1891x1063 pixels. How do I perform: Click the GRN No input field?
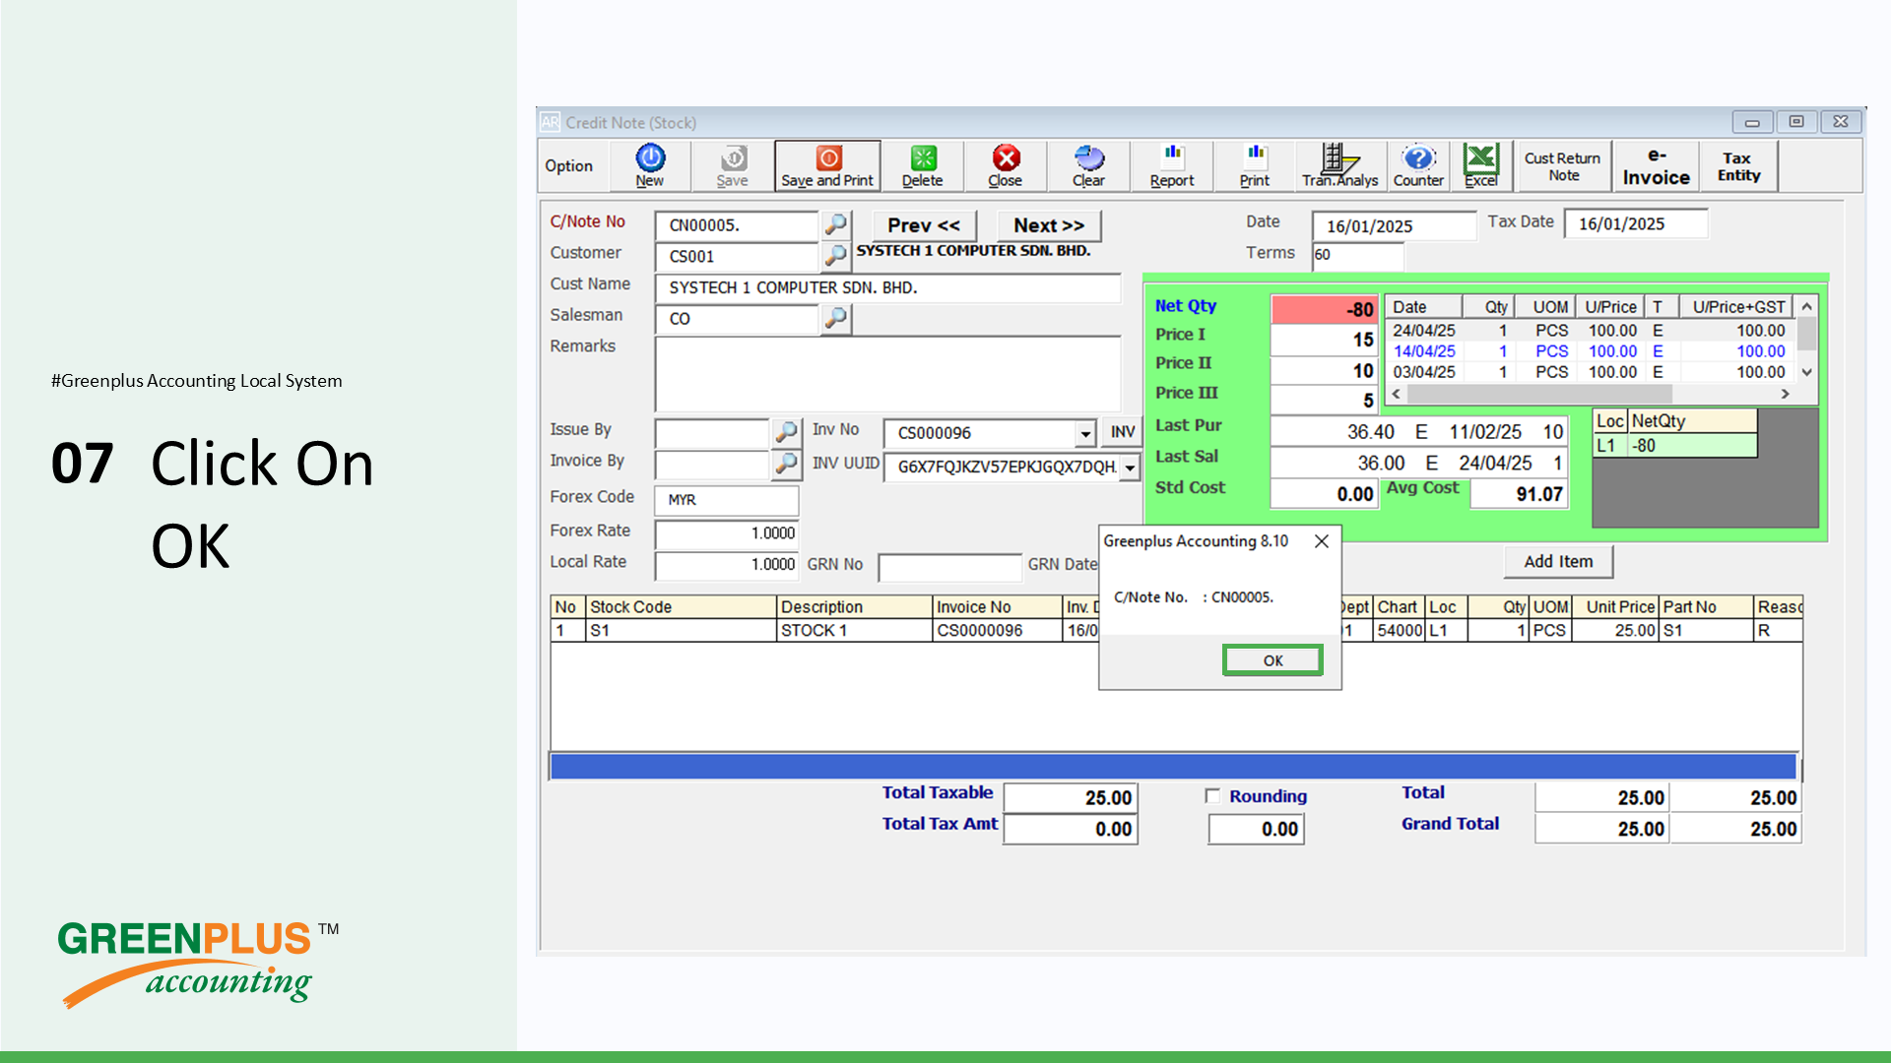[949, 567]
